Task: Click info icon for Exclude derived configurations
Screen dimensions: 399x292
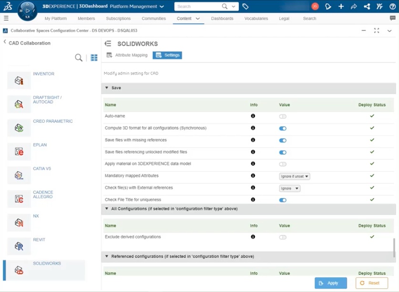Action: pyautogui.click(x=253, y=237)
